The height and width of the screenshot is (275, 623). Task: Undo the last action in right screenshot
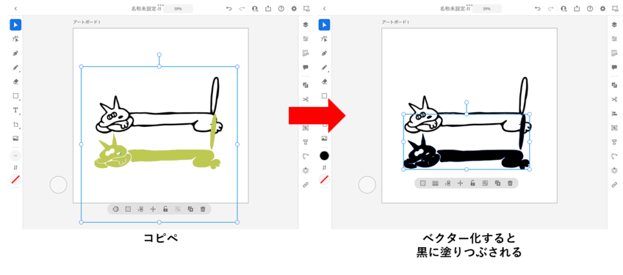pos(538,8)
